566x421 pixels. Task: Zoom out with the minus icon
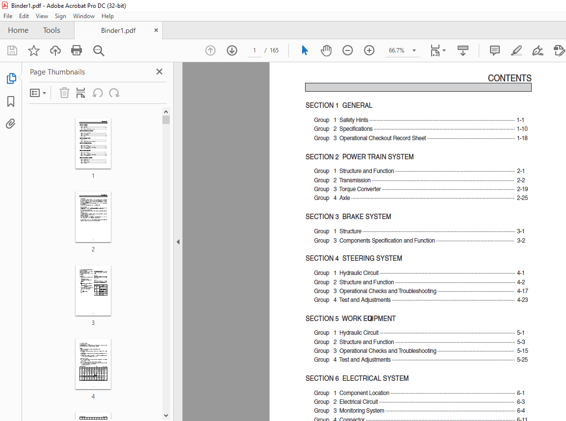coord(348,50)
